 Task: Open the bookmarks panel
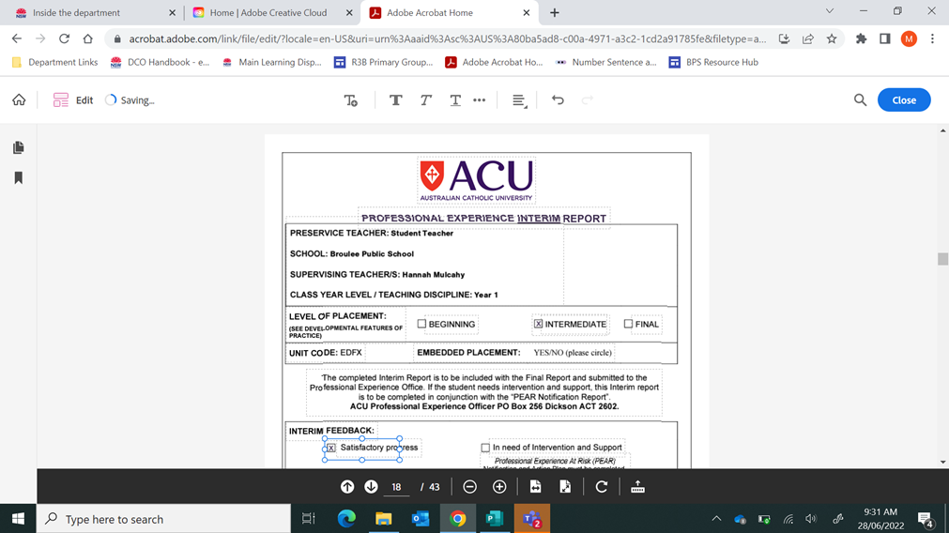point(18,178)
